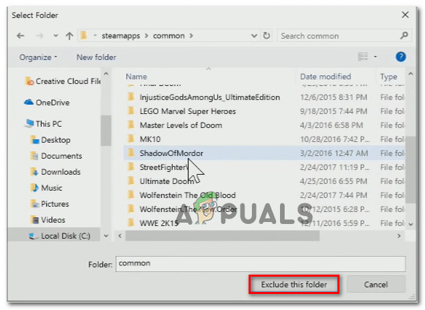
Task: Cancel the Select Folder dialog
Action: click(376, 284)
